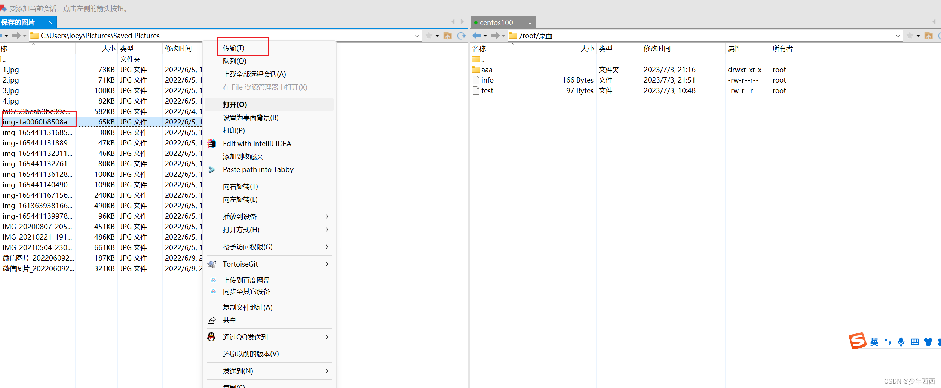The height and width of the screenshot is (388, 941).
Task: Expand the remote path dropdown
Action: 898,36
